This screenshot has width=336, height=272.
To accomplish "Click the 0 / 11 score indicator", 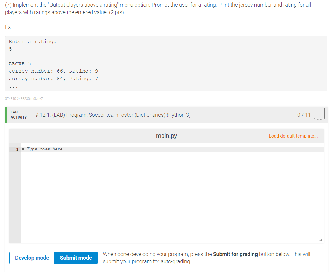I will click(304, 115).
